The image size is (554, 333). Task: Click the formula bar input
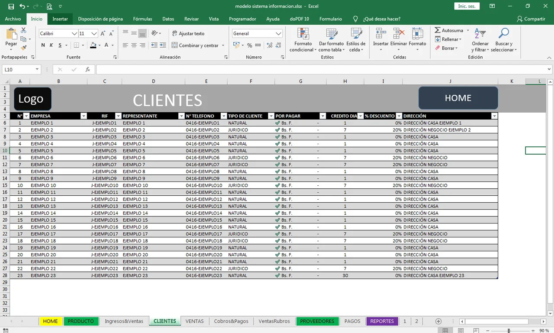pos(321,69)
